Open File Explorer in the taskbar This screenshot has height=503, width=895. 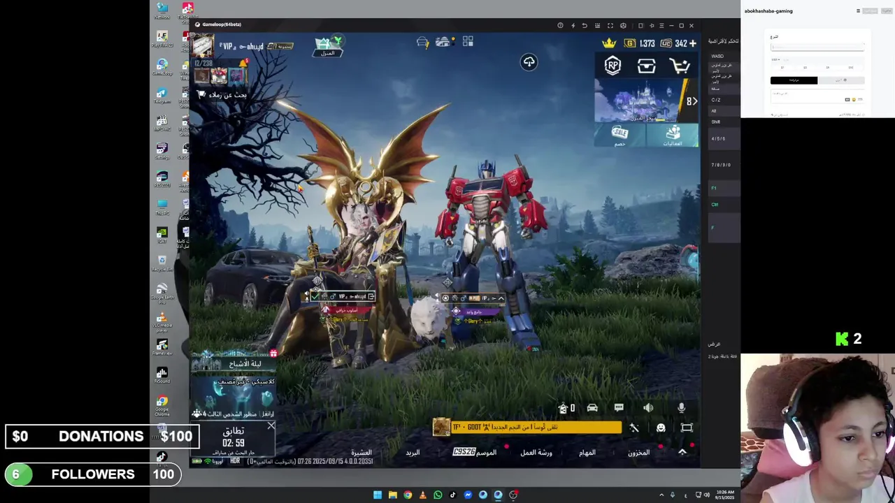[392, 495]
